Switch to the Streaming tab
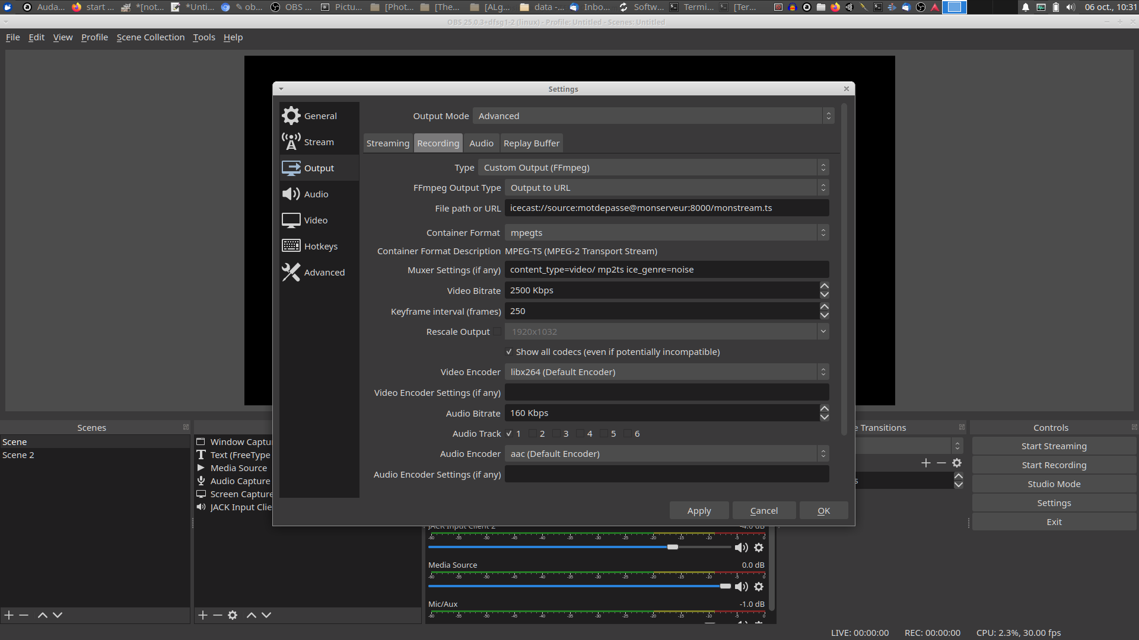This screenshot has width=1139, height=640. tap(387, 143)
